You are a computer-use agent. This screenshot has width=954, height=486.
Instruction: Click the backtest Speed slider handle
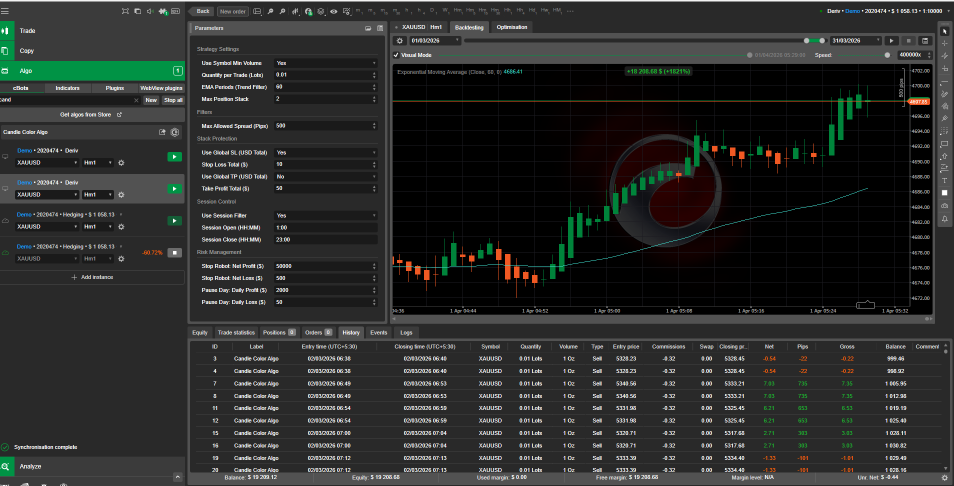[887, 55]
